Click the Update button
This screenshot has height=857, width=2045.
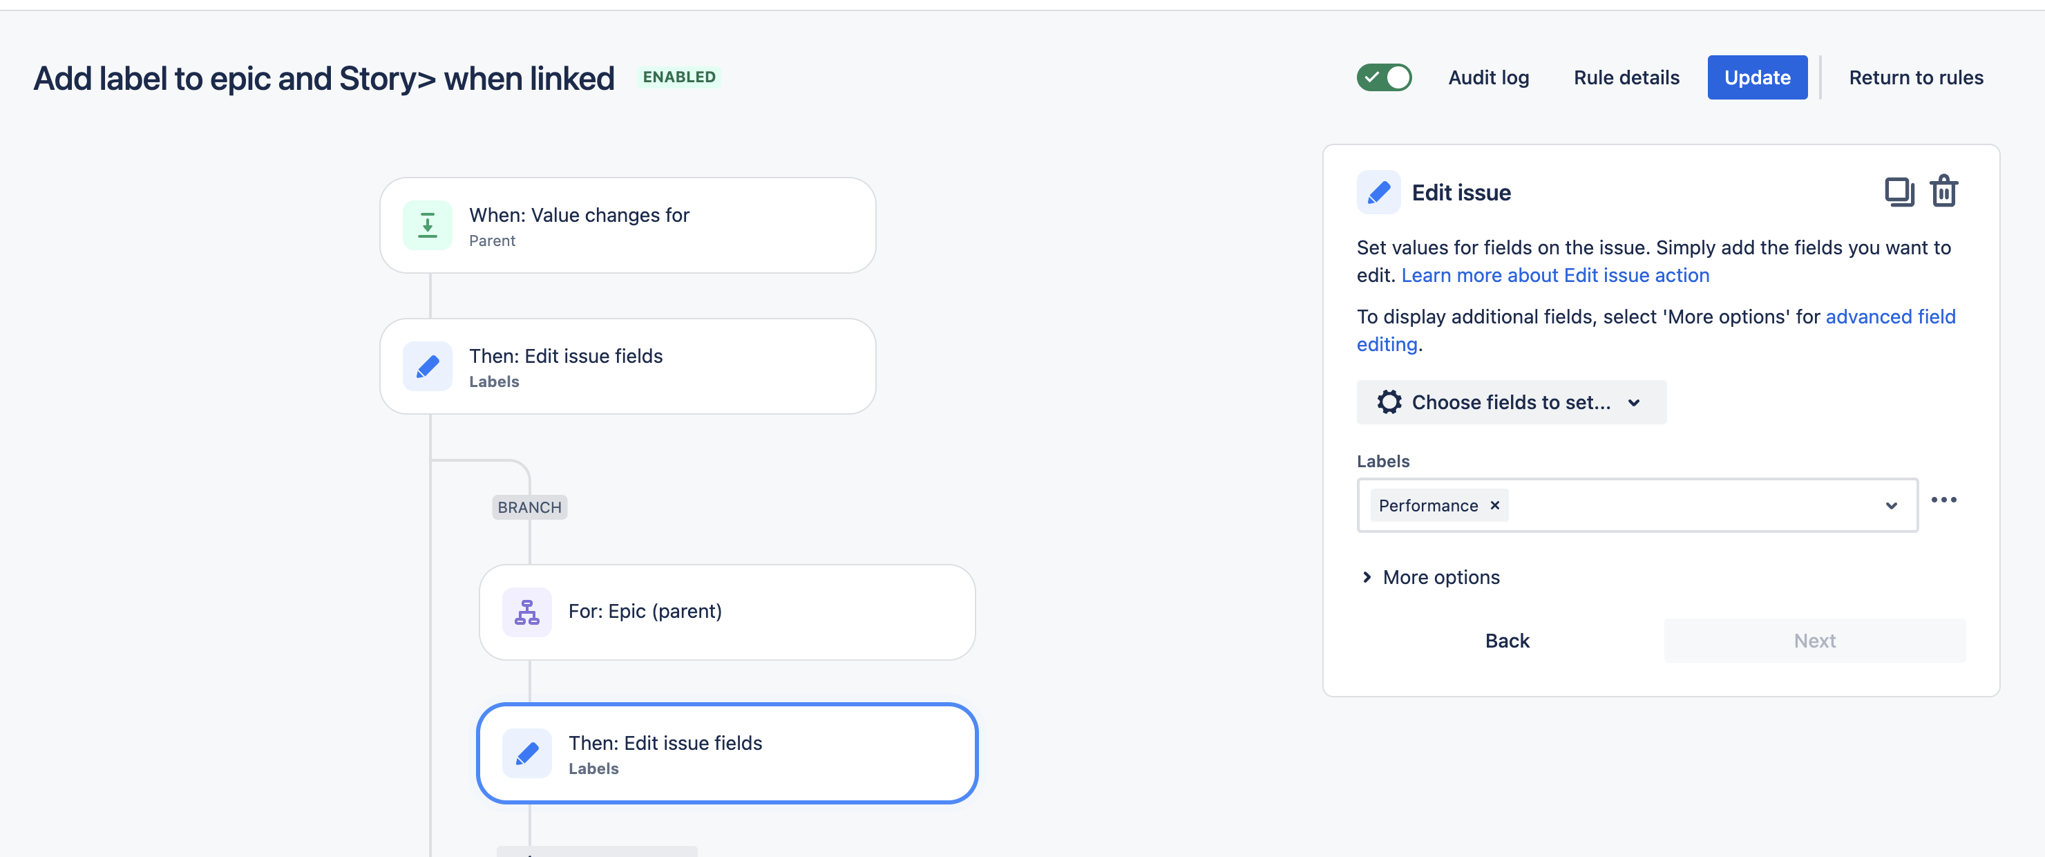(1757, 78)
